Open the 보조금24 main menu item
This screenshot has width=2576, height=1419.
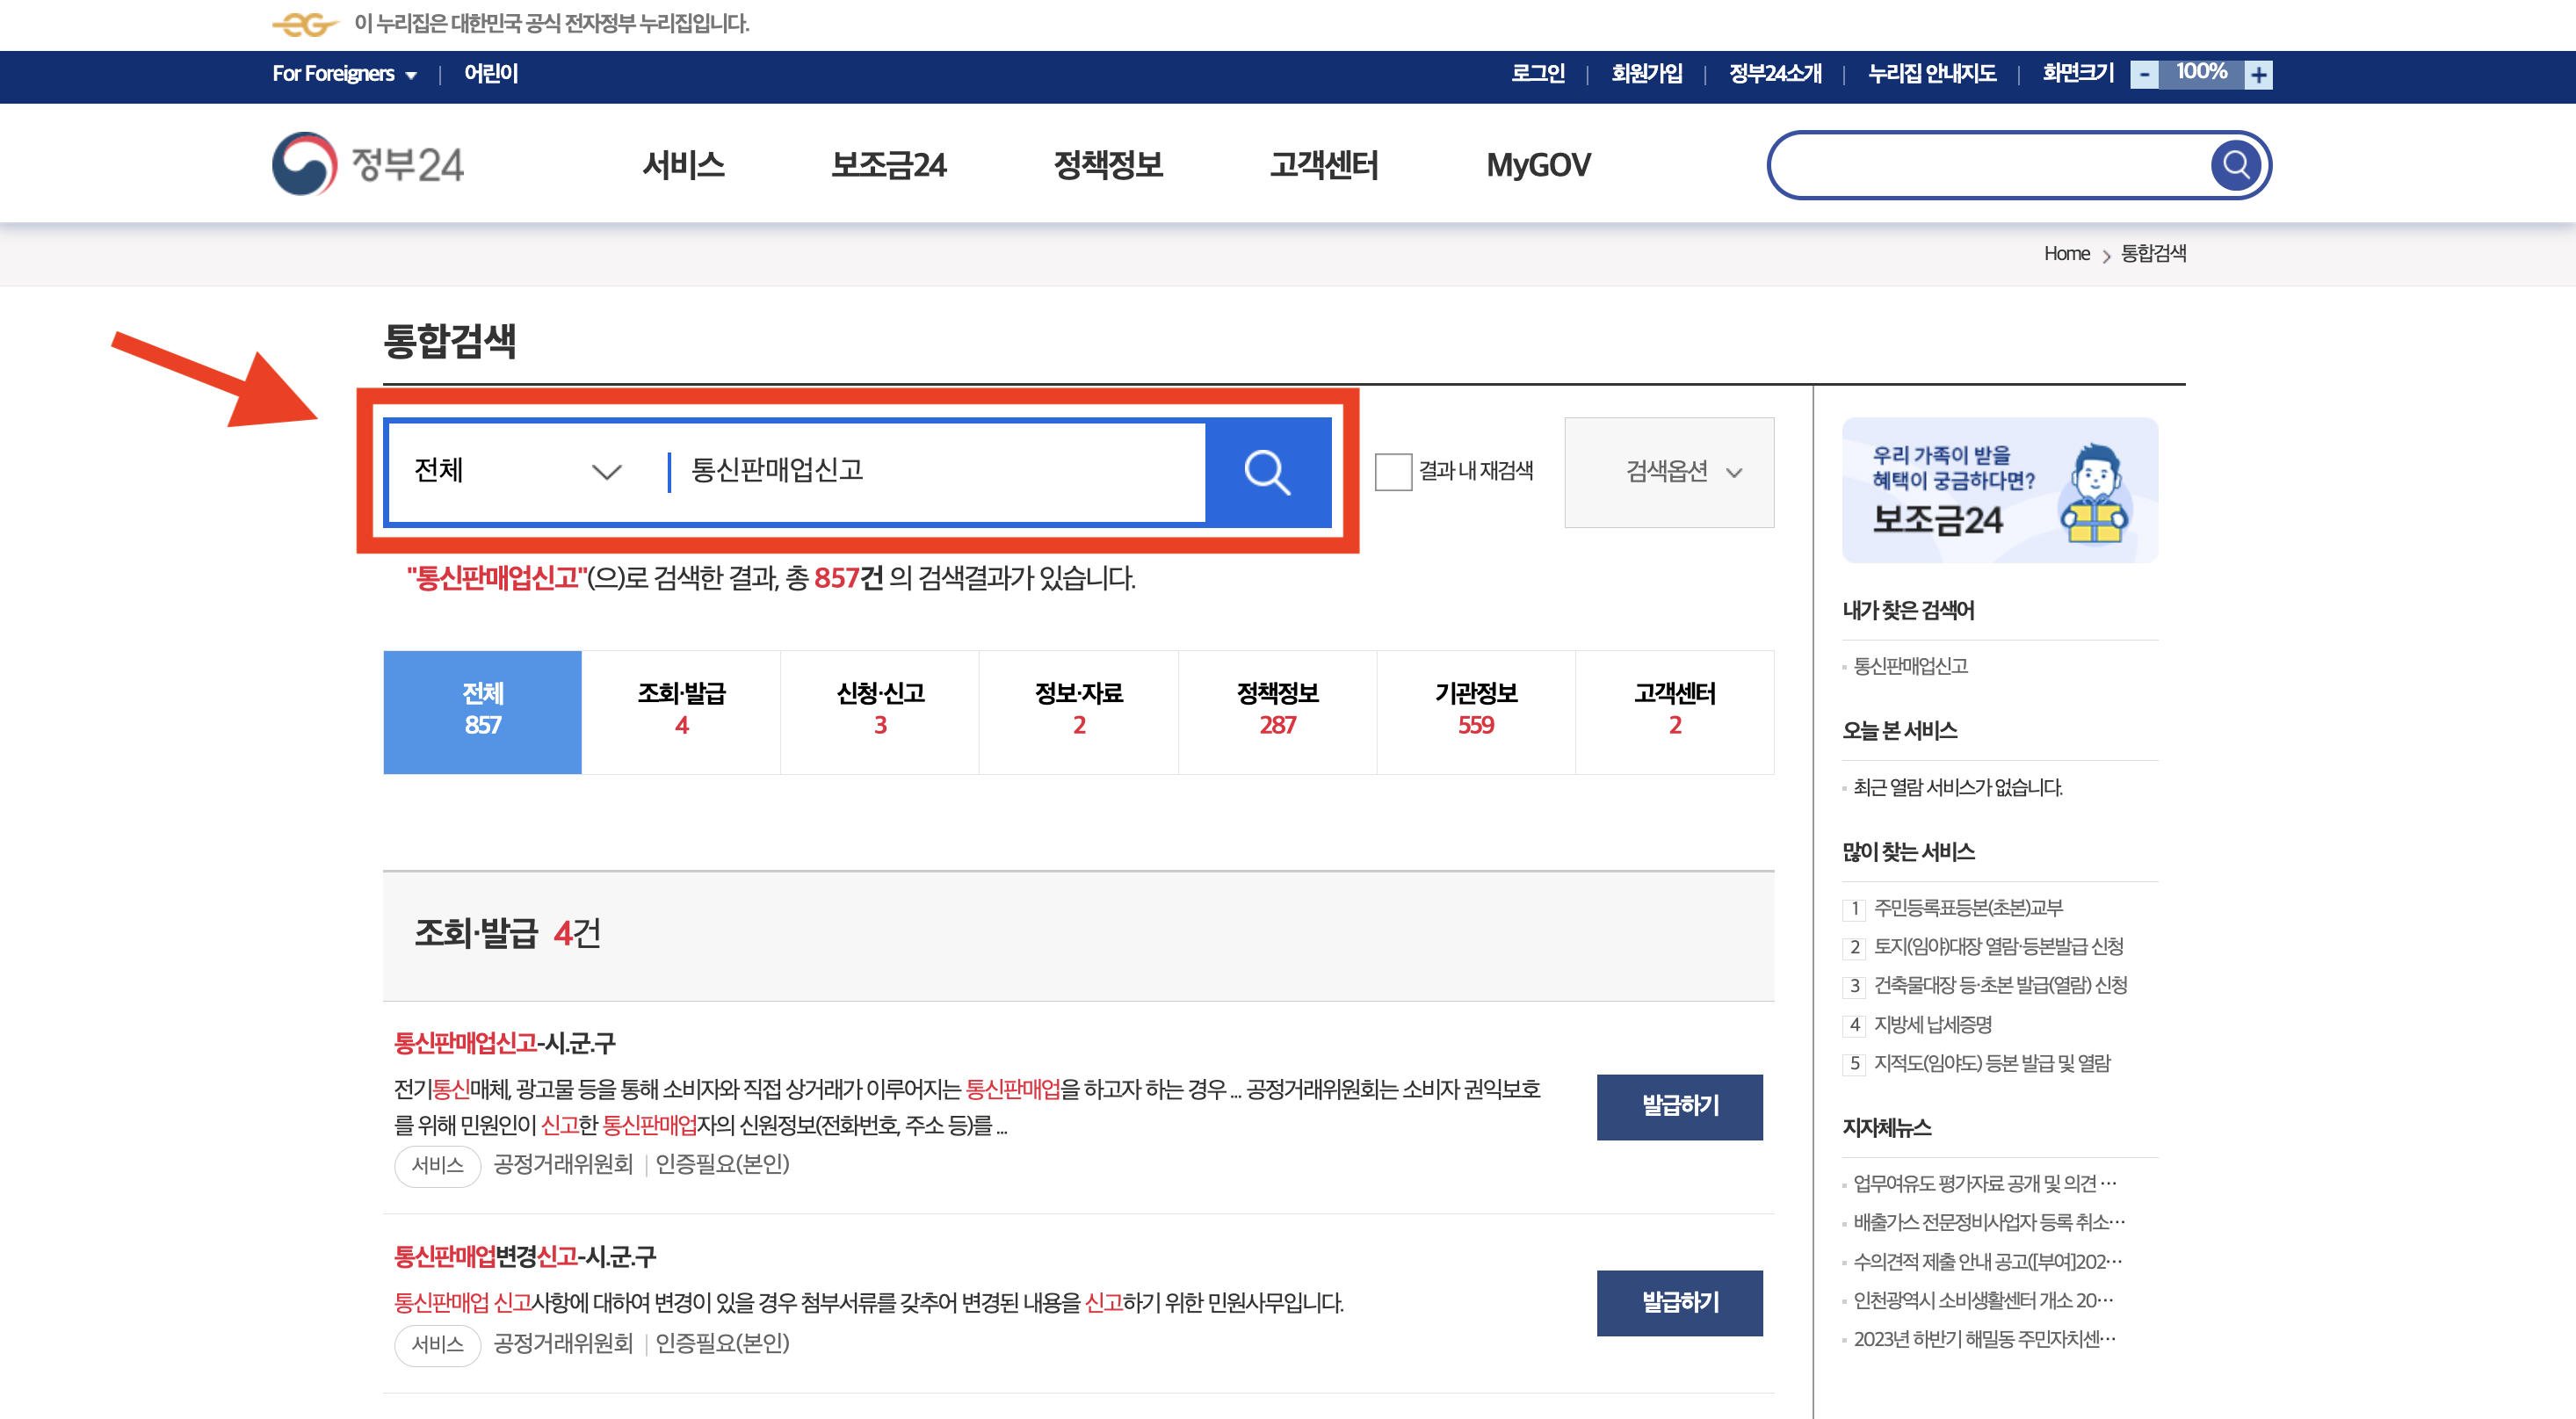(x=888, y=165)
